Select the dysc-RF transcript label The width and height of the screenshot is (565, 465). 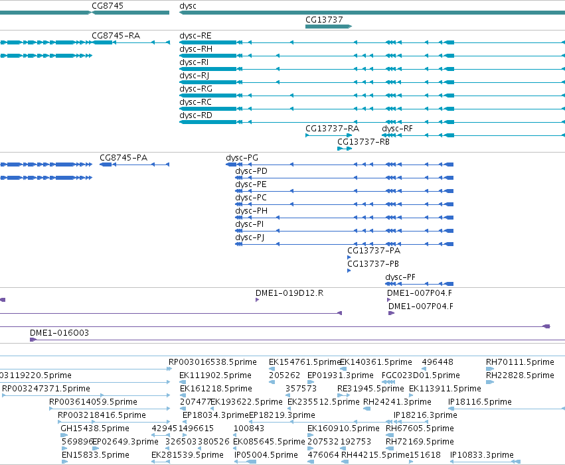coord(397,129)
